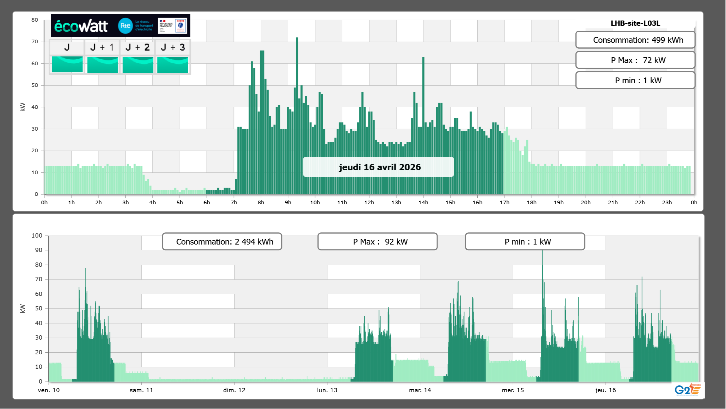The height and width of the screenshot is (409, 726).
Task: Click green écoWatt signal under J + 1
Action: 102,64
